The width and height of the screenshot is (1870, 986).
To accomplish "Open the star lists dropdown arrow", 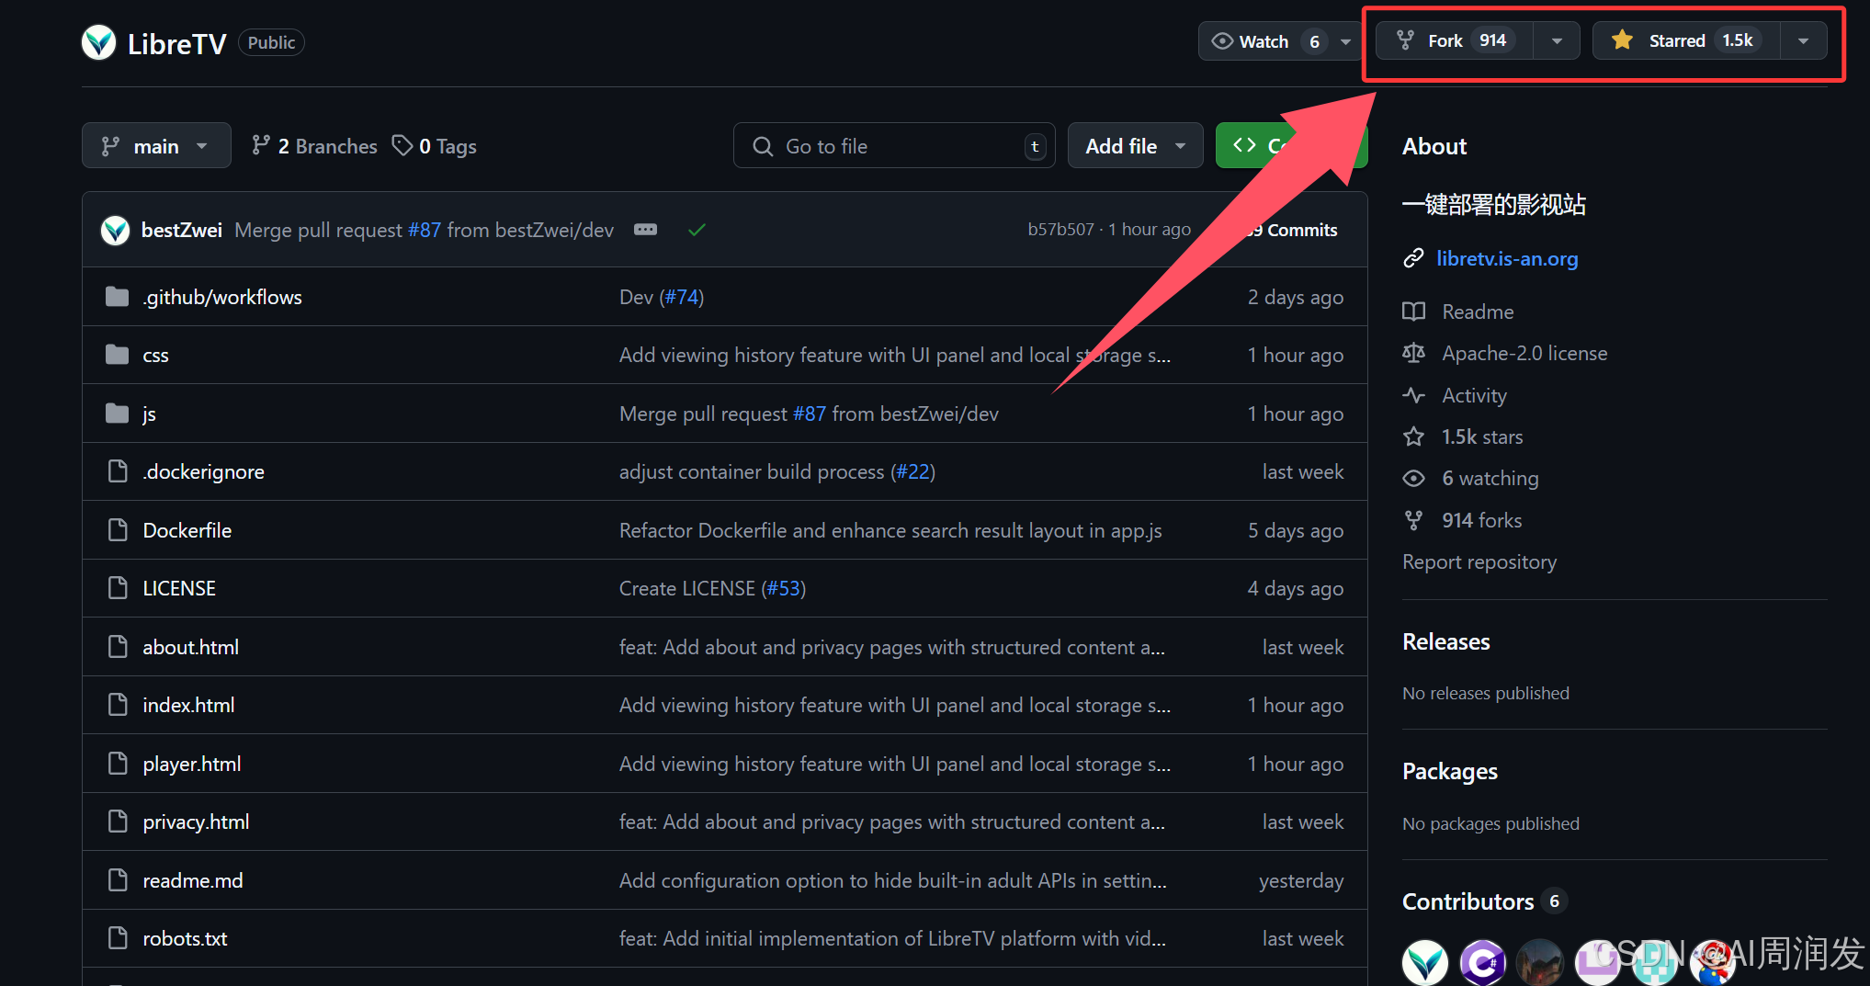I will click(1803, 40).
